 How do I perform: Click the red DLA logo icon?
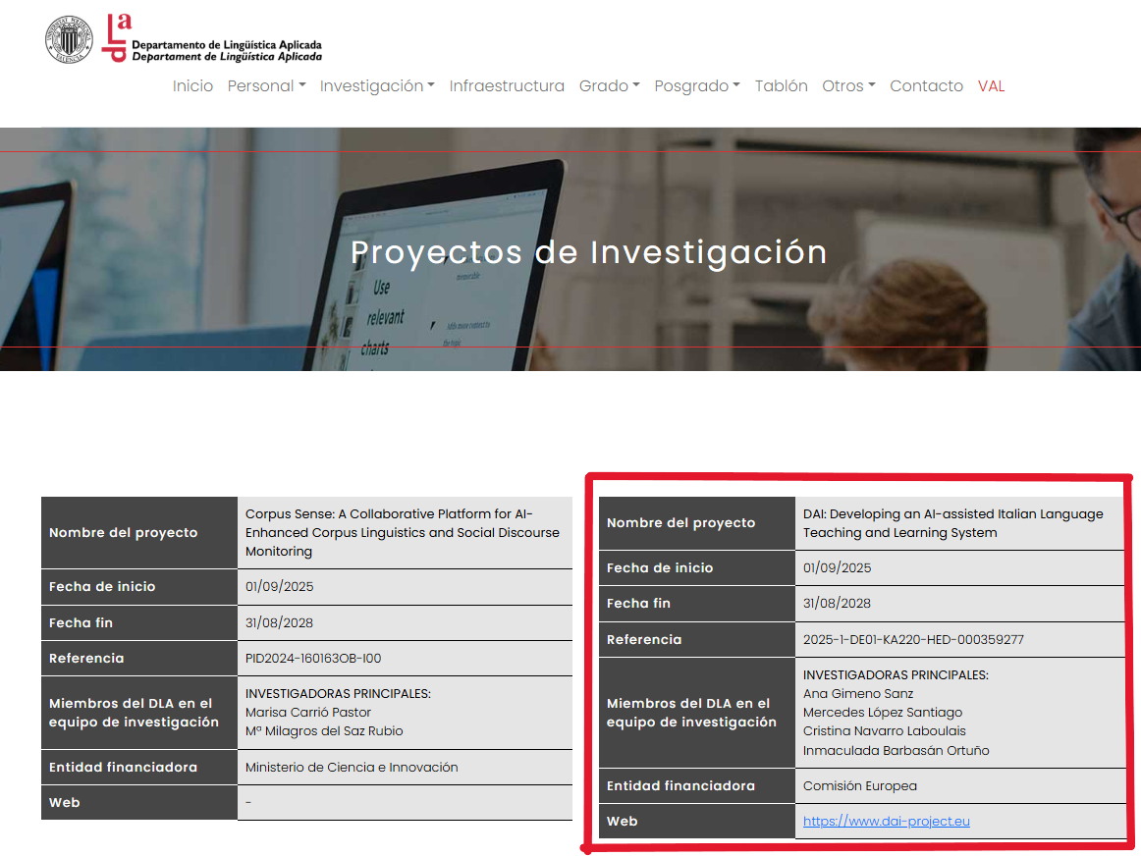pyautogui.click(x=117, y=35)
